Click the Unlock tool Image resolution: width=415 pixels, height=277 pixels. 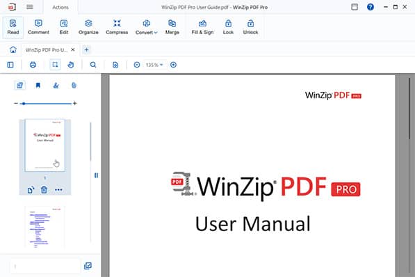(x=250, y=27)
